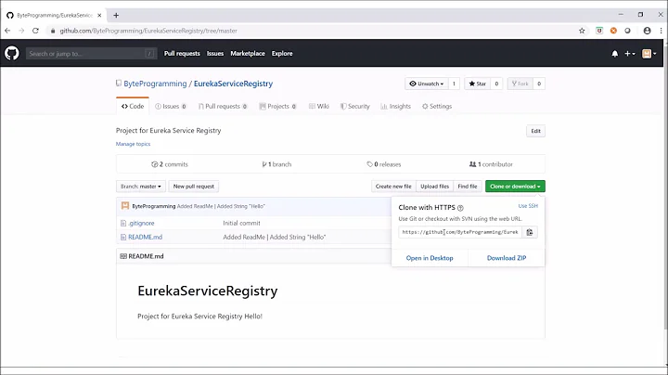The image size is (668, 375).
Task: Click the watchers count 1
Action: coord(454,84)
